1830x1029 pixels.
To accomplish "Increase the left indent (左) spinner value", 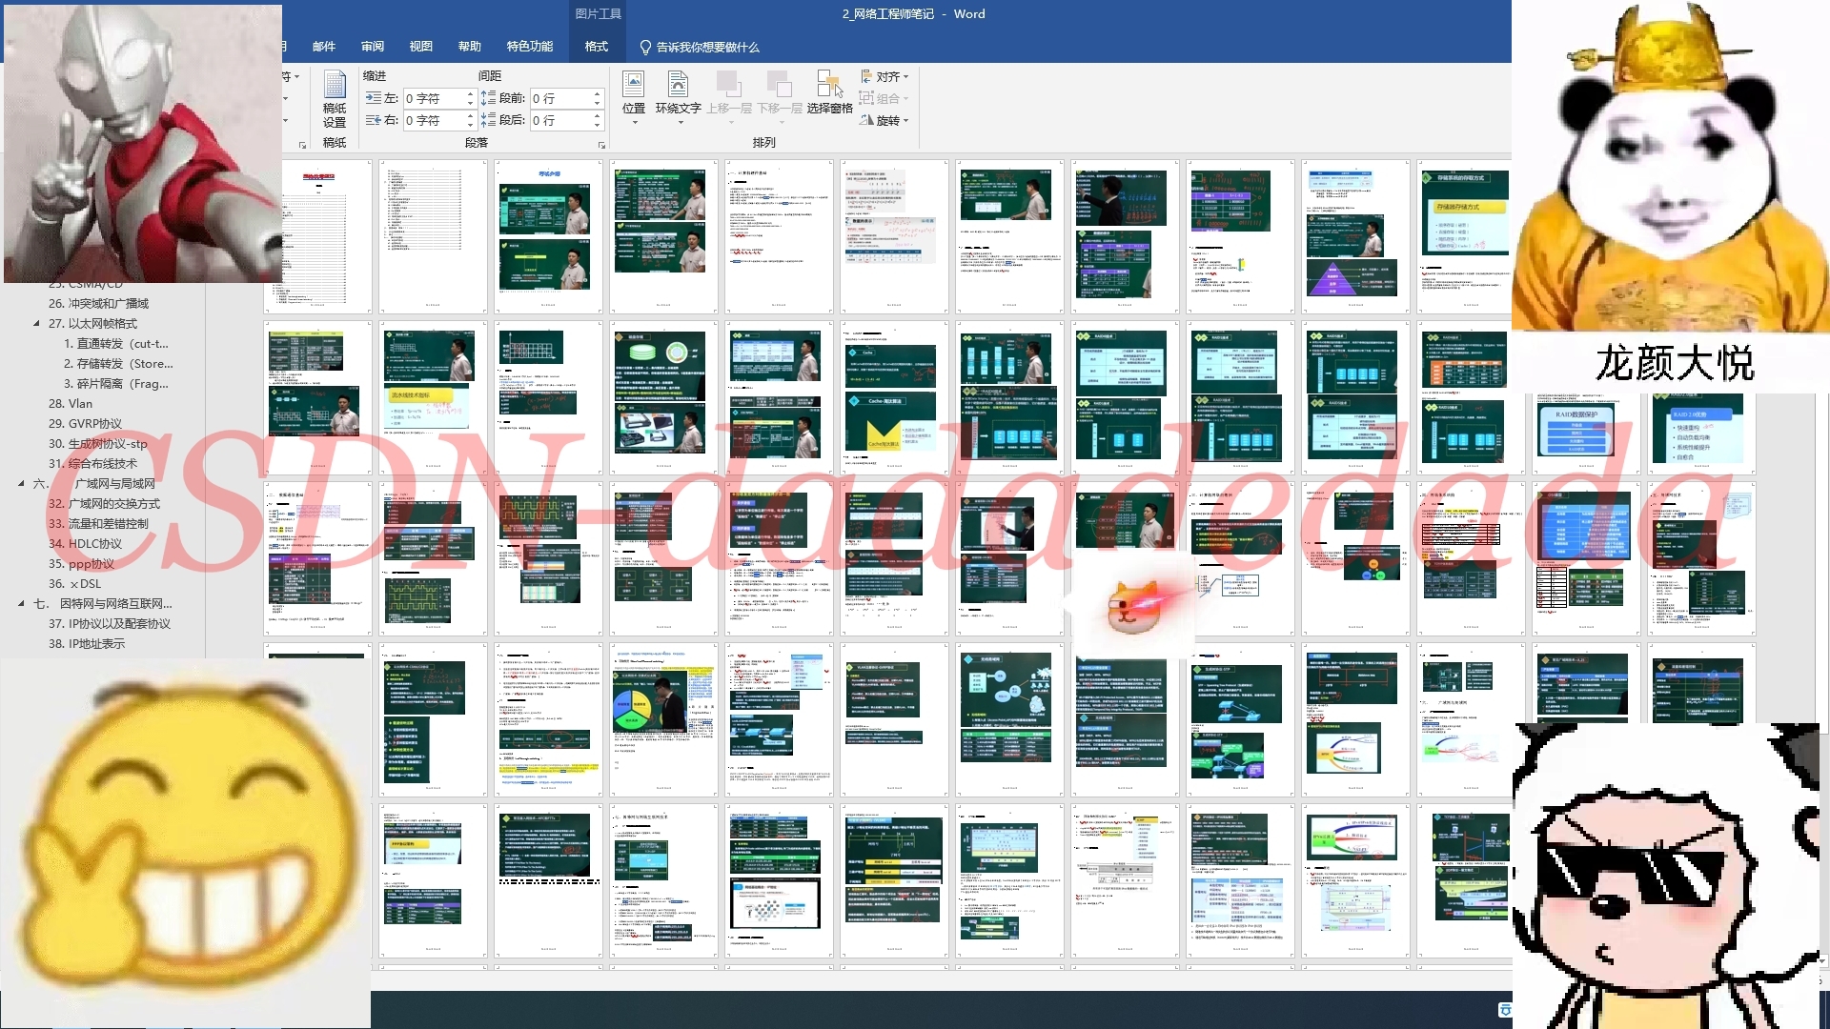I will tap(470, 93).
